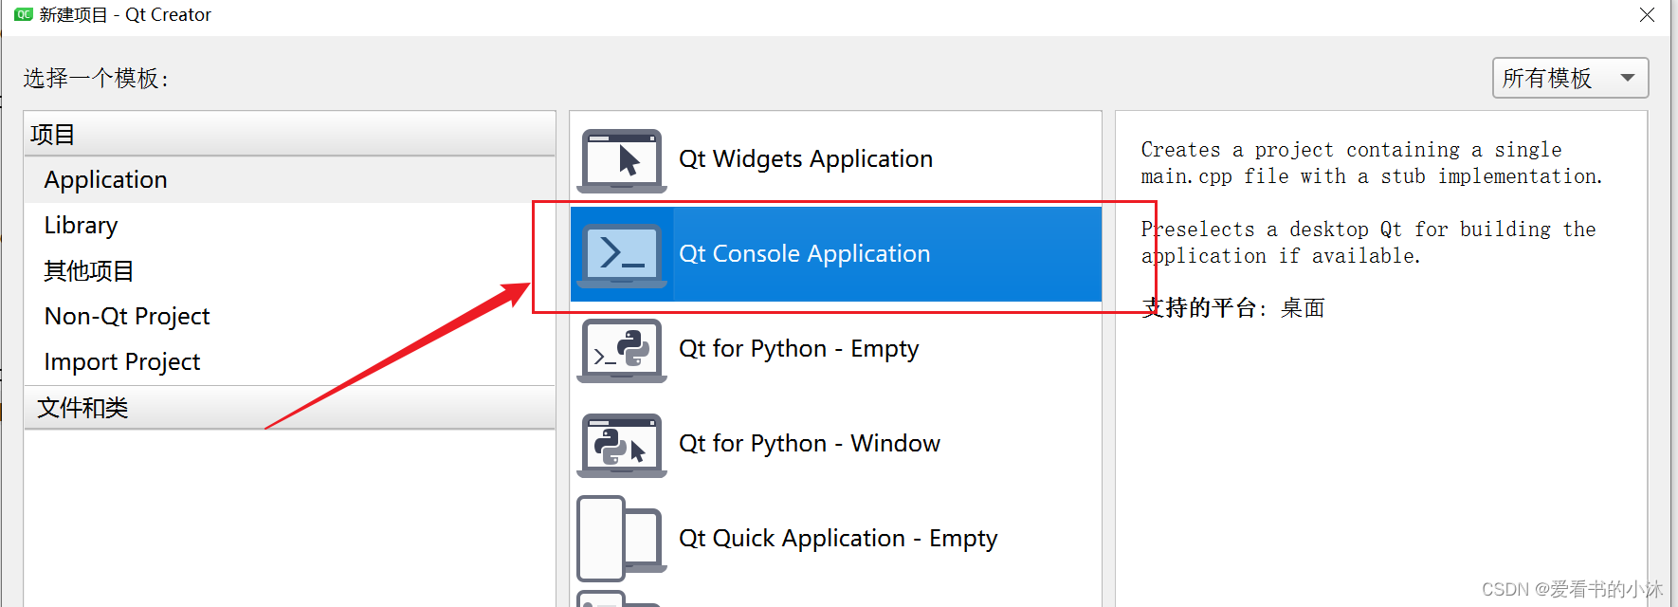Viewport: 1678px width, 607px height.
Task: Select the Non-Qt Project category
Action: [290, 316]
